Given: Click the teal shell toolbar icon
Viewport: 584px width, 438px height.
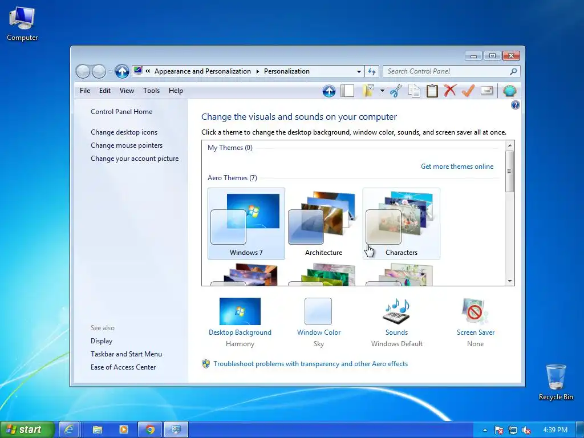Looking at the screenshot, I should (x=509, y=91).
